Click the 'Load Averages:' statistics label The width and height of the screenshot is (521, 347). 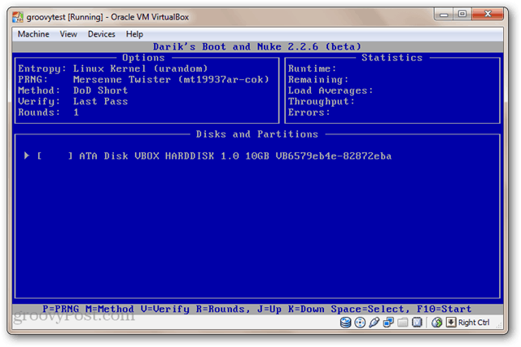click(331, 90)
